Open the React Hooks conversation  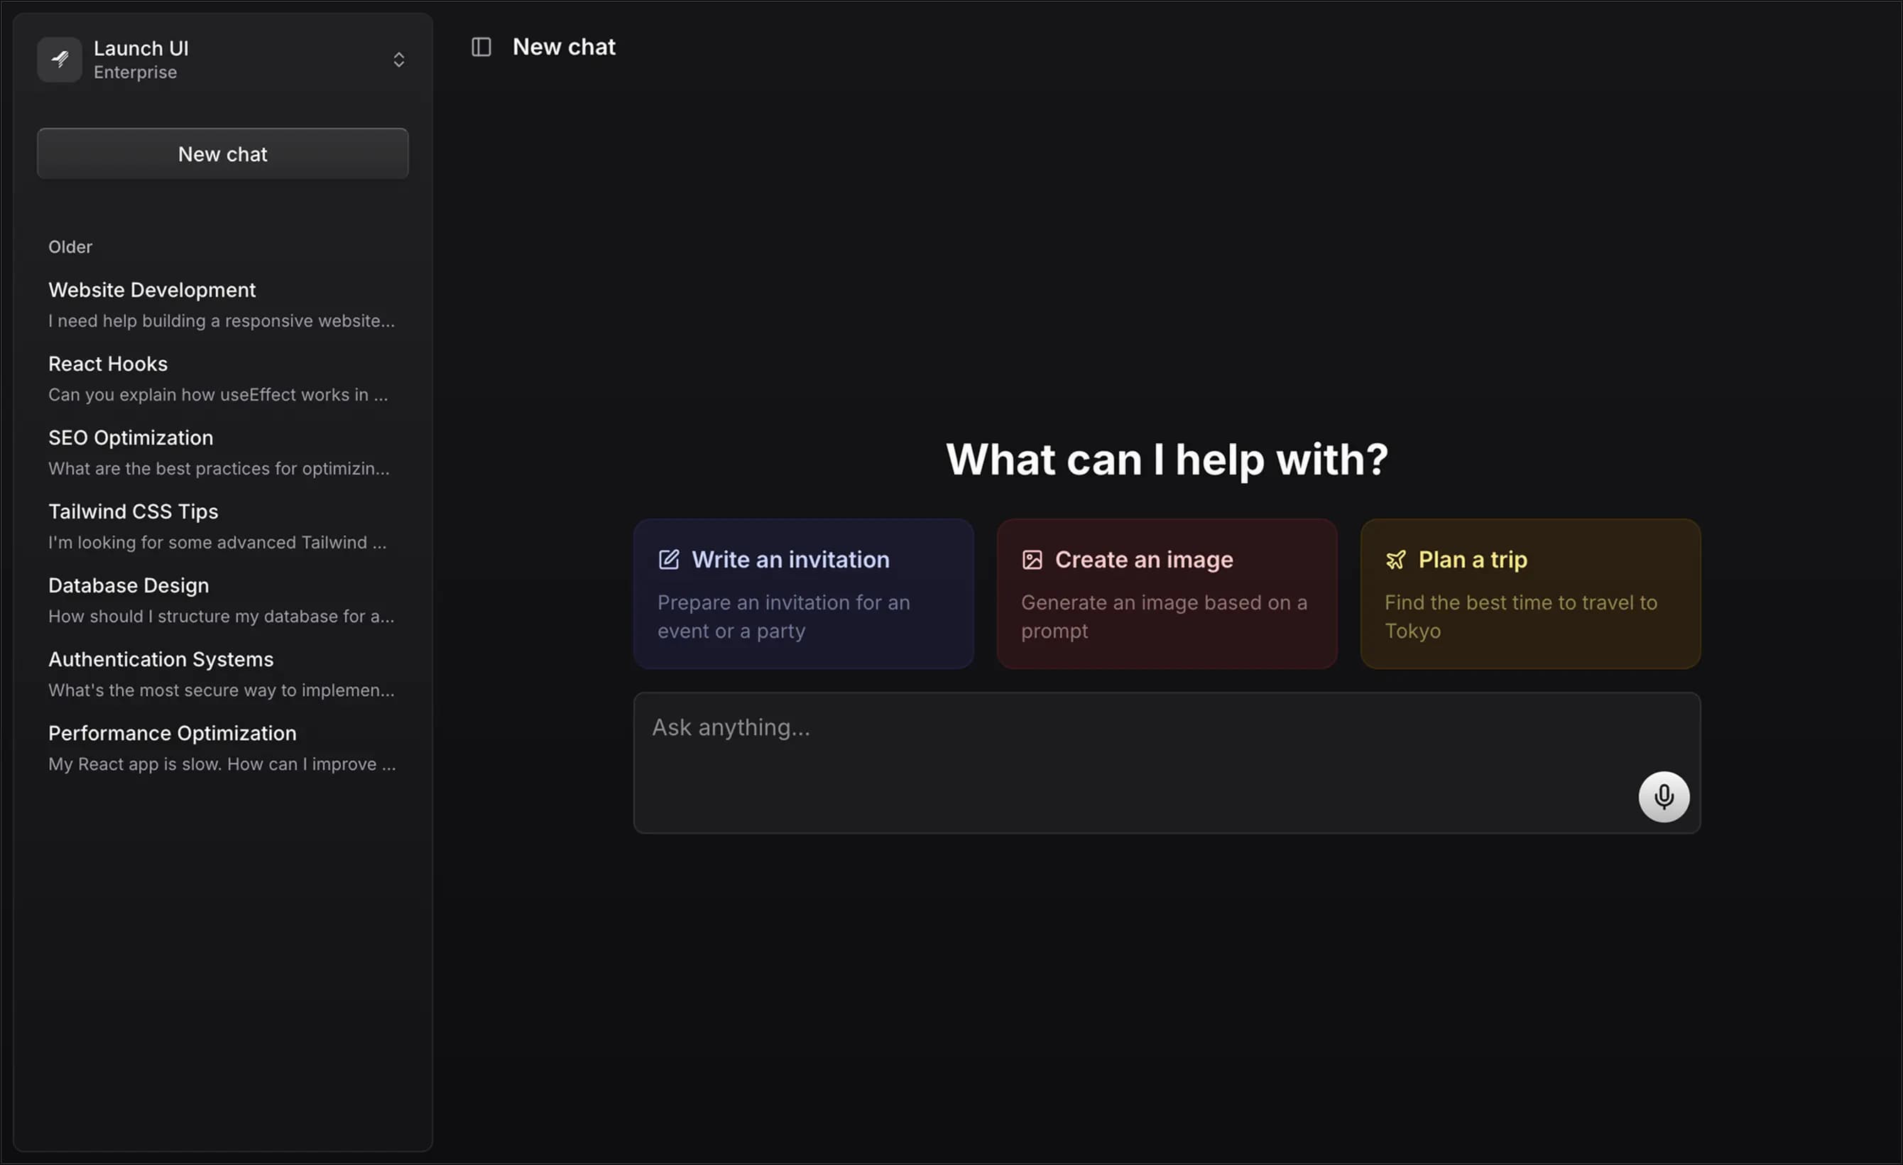(222, 379)
